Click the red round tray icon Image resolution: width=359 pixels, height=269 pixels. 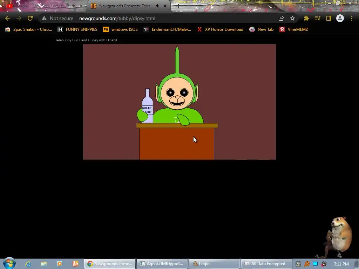pyautogui.click(x=324, y=264)
